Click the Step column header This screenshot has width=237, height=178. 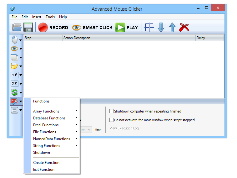tap(43, 38)
